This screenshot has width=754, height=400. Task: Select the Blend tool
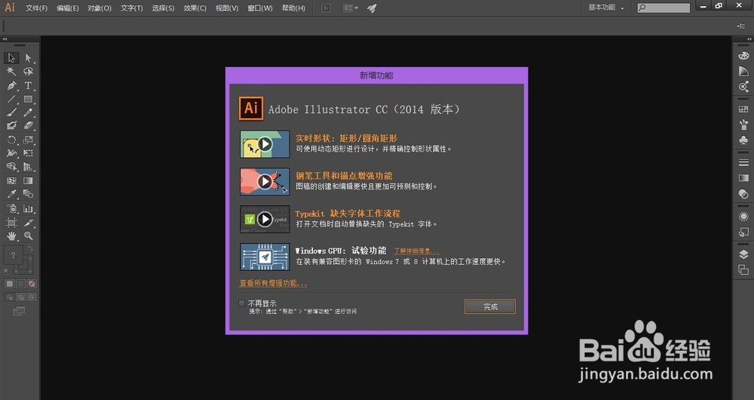(29, 194)
